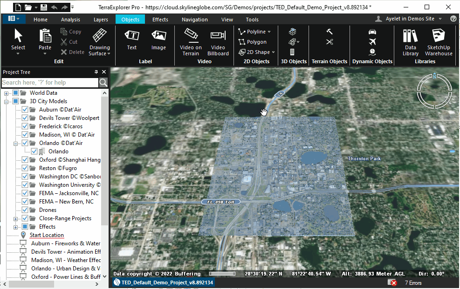This screenshot has height=289, width=460.
Task: Click the Select arrow tool
Action: click(x=18, y=36)
